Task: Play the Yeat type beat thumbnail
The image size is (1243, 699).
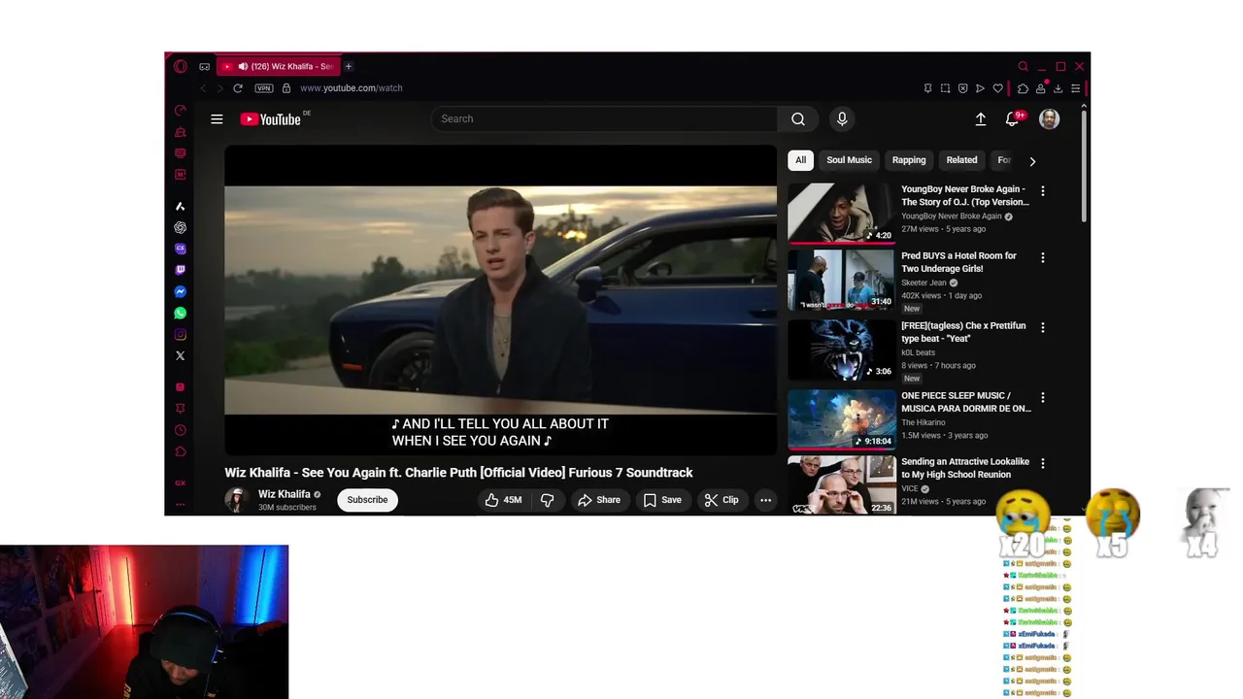Action: [841, 349]
